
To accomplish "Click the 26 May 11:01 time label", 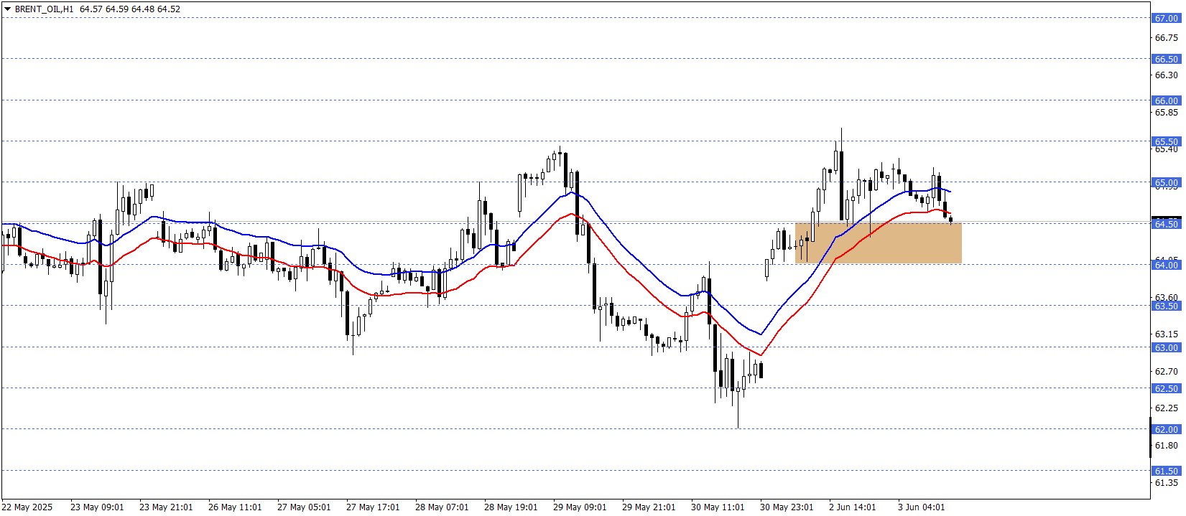I will 235,507.
